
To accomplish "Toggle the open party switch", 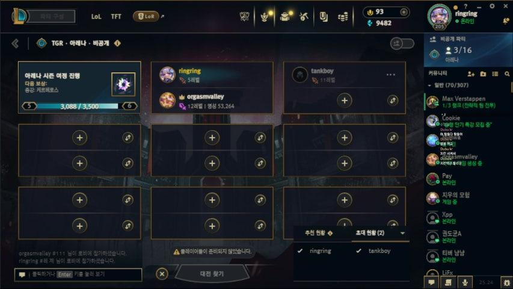I will (402, 43).
